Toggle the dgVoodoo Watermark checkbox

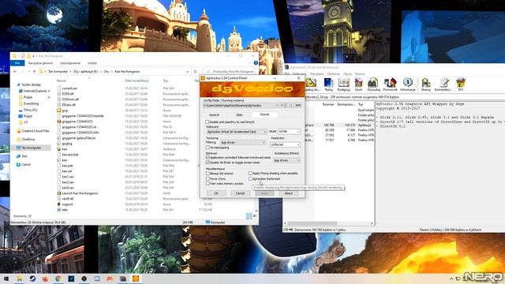point(251,179)
